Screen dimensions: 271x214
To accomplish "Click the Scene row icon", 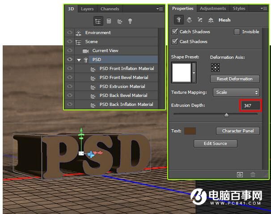I will [x=78, y=42].
